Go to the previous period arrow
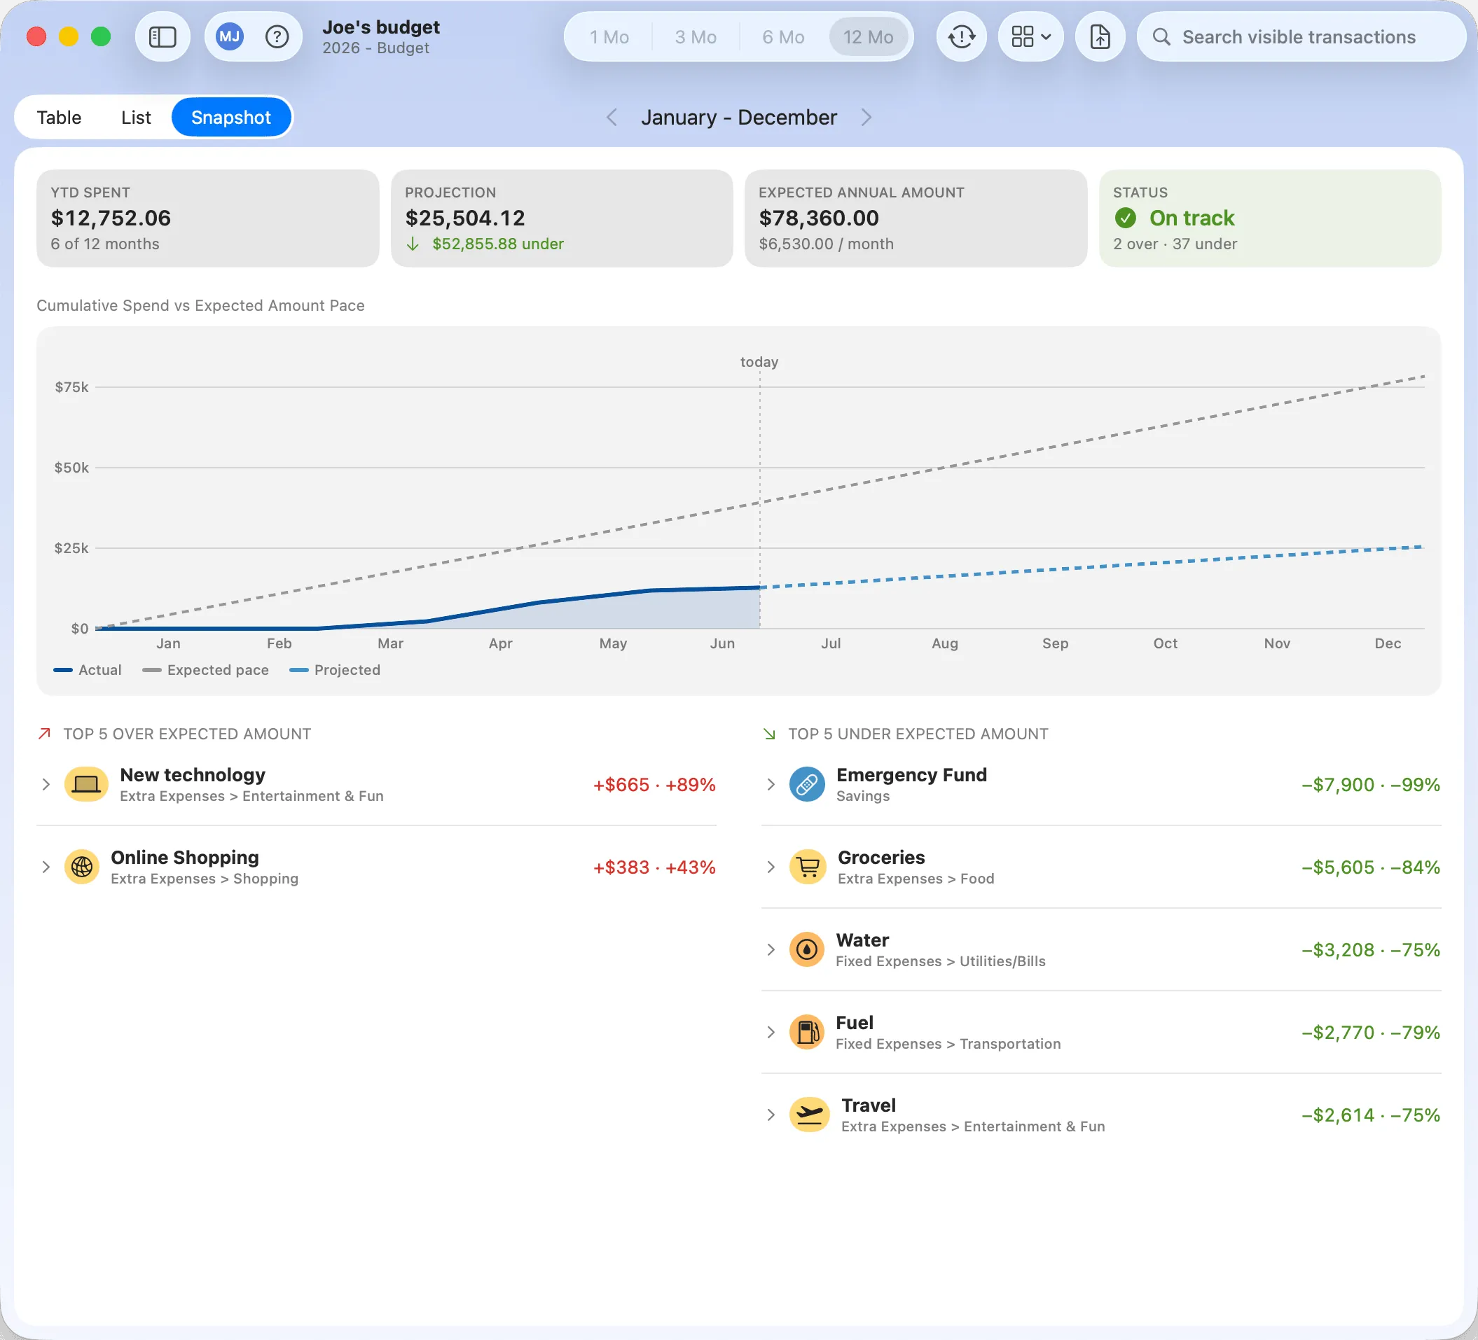 point(612,117)
